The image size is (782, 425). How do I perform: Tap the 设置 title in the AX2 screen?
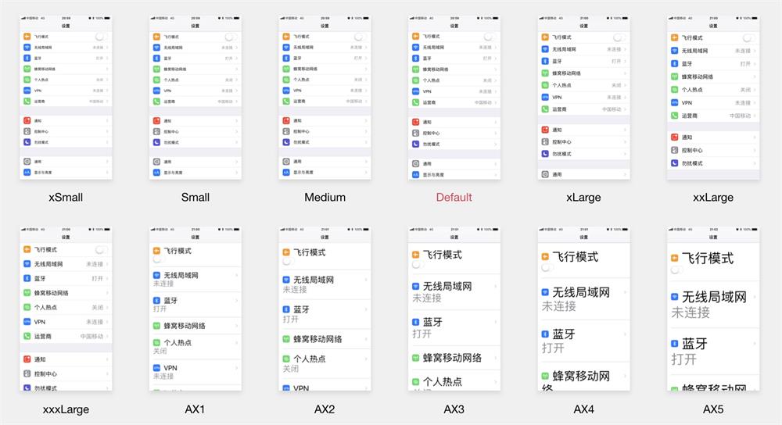click(x=325, y=237)
